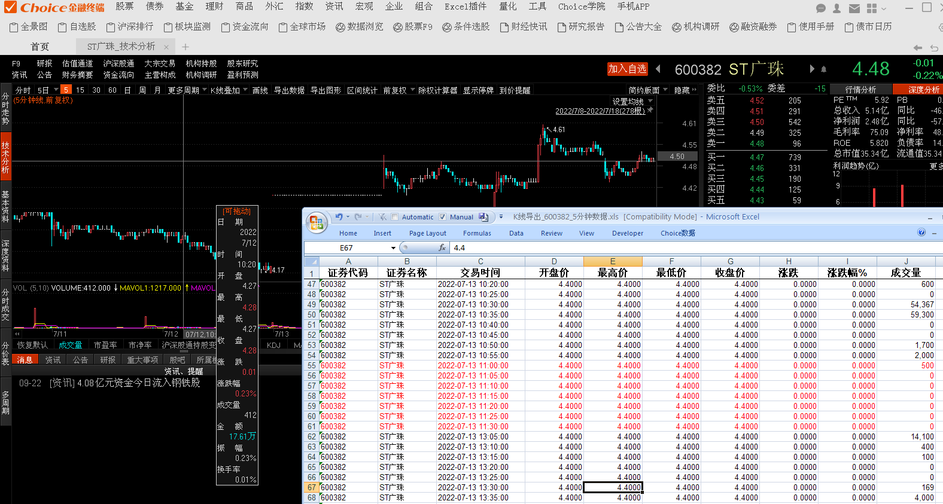Go to next stock with right arrow
Image resolution: width=943 pixels, height=504 pixels.
(x=812, y=69)
